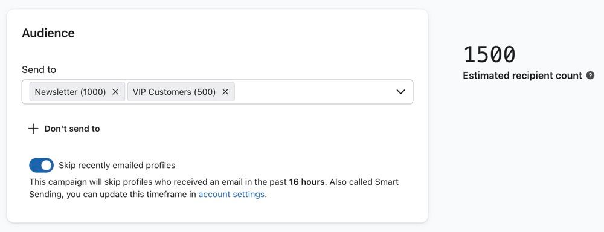
Task: Click the Send to field label
Action: tap(39, 69)
